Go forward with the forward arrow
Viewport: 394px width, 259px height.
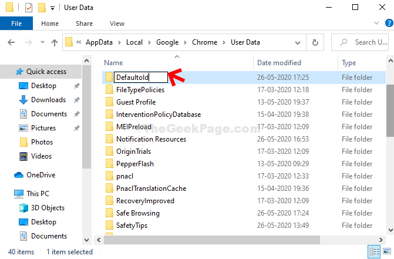pos(28,42)
